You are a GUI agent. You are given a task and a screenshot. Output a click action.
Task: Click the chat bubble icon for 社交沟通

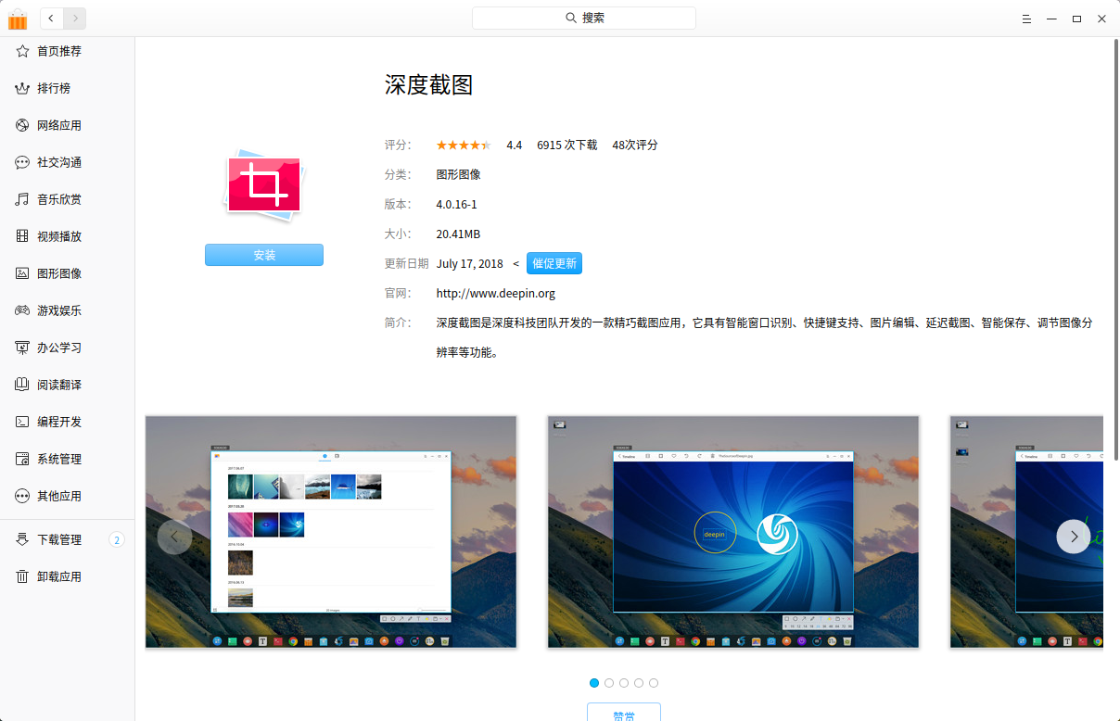coord(22,162)
